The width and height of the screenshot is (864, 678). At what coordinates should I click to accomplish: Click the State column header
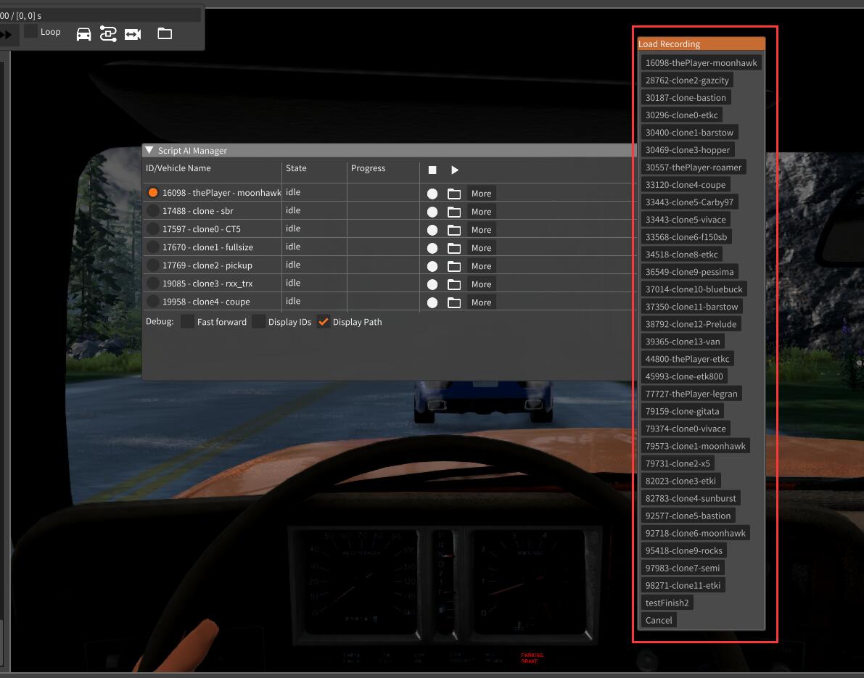click(296, 168)
